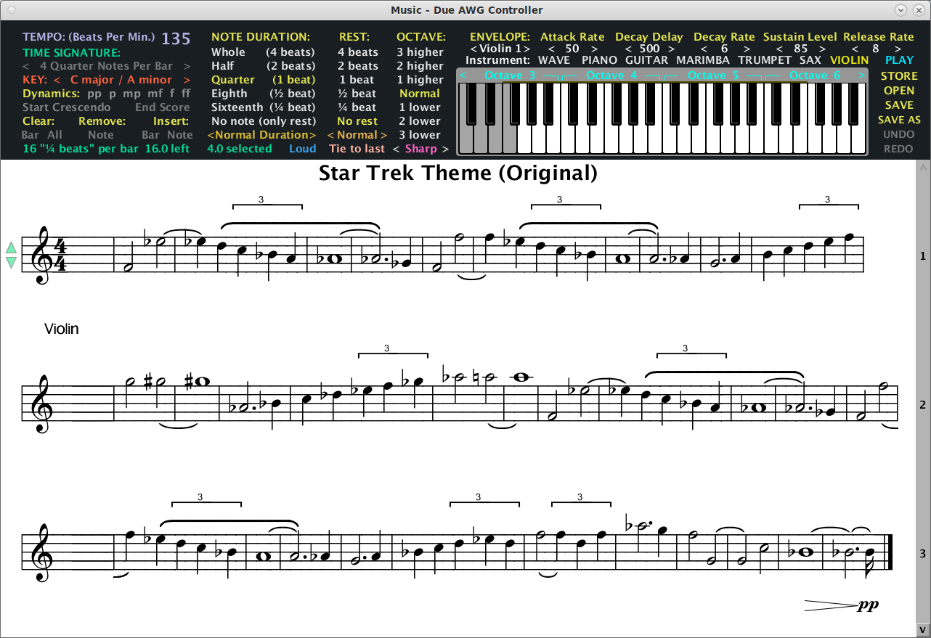Screen dimensions: 931x638
Task: Increase the Decay Delay value 500
Action: [x=672, y=49]
